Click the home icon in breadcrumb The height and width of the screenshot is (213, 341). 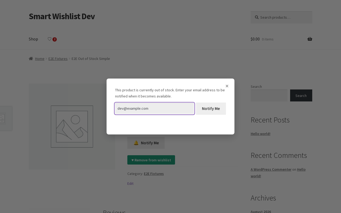(x=31, y=59)
